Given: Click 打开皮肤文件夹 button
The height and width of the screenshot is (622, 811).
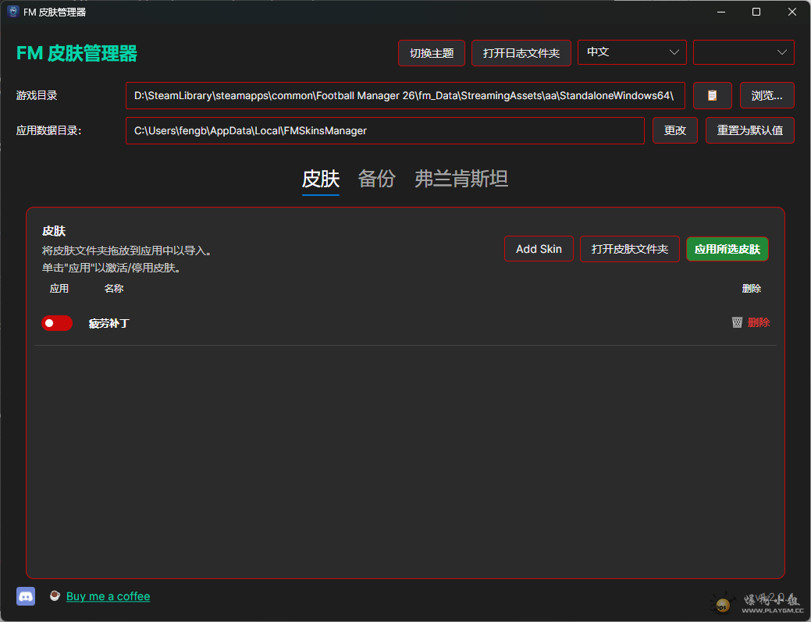Looking at the screenshot, I should (629, 249).
